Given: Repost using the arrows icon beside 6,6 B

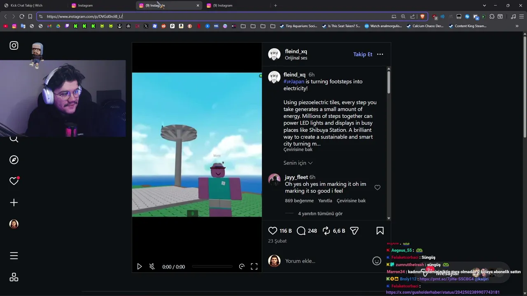Looking at the screenshot, I should click(326, 231).
